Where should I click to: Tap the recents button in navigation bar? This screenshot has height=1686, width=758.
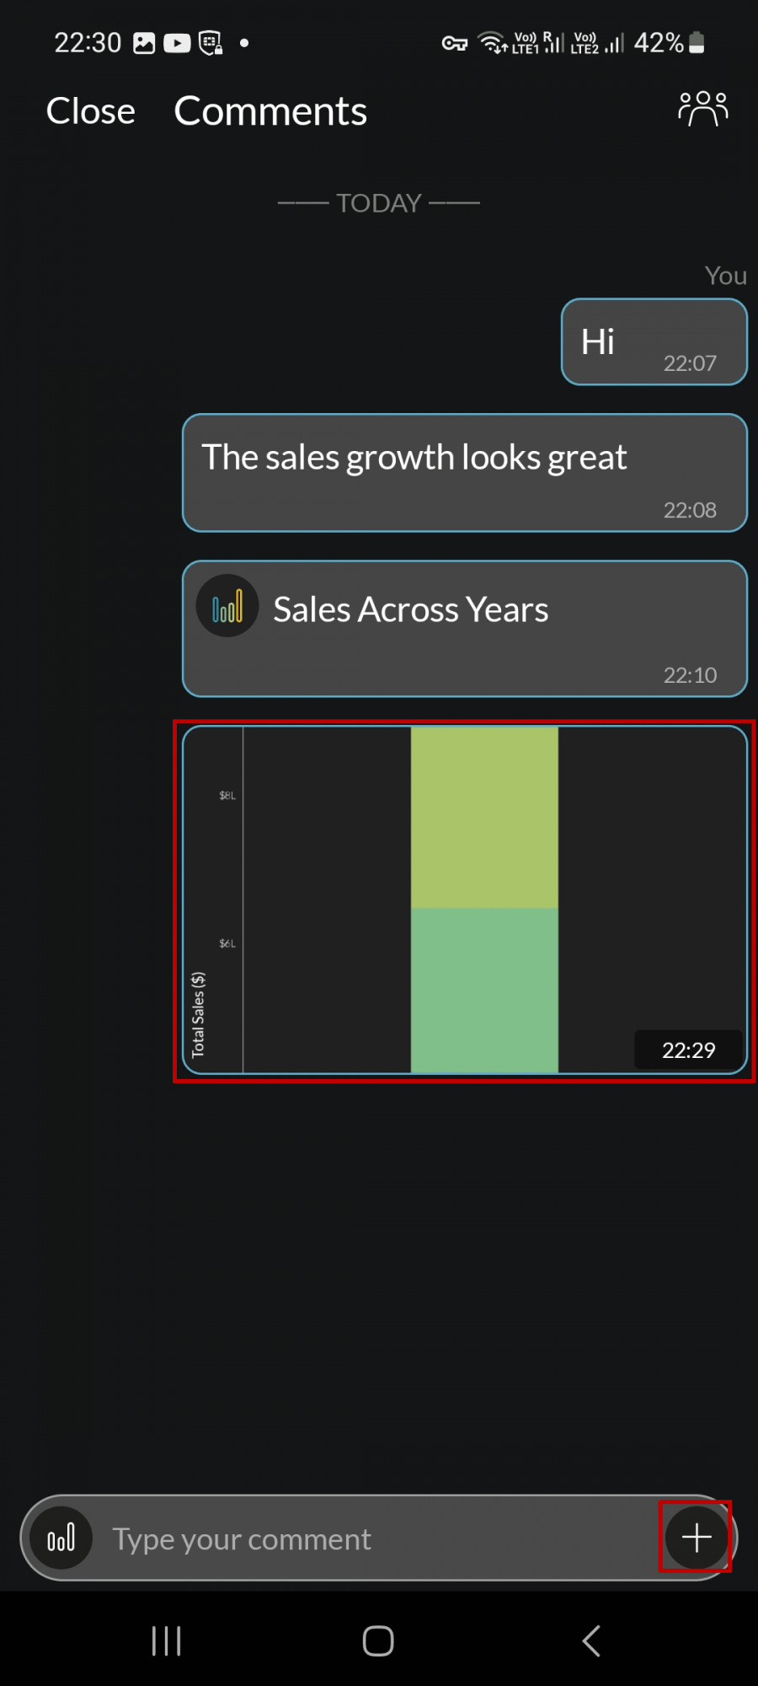click(x=166, y=1640)
